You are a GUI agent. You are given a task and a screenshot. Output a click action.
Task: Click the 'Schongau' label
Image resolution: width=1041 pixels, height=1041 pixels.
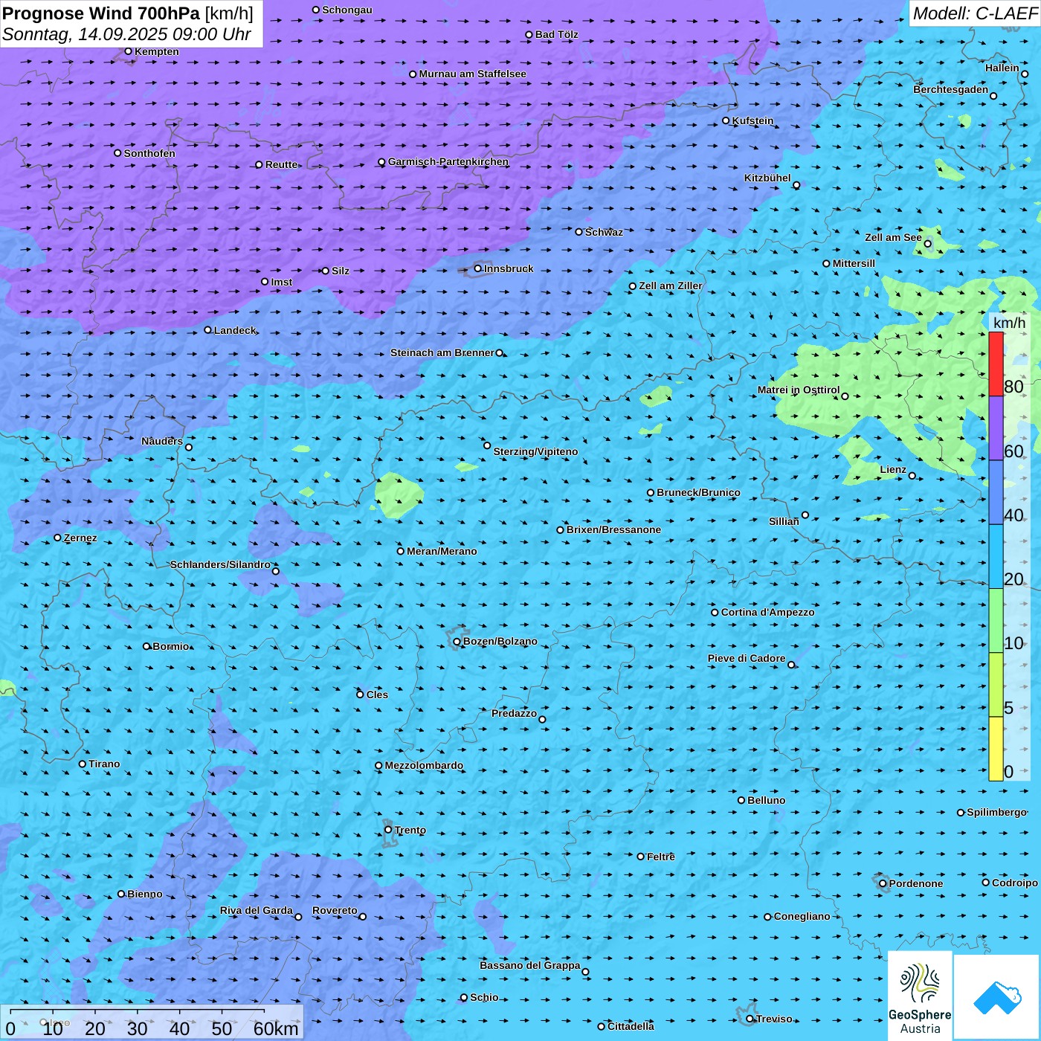coord(347,10)
